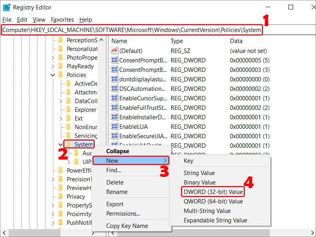Expand the UIP subkey node
This screenshot has width=316, height=237.
click(69, 162)
